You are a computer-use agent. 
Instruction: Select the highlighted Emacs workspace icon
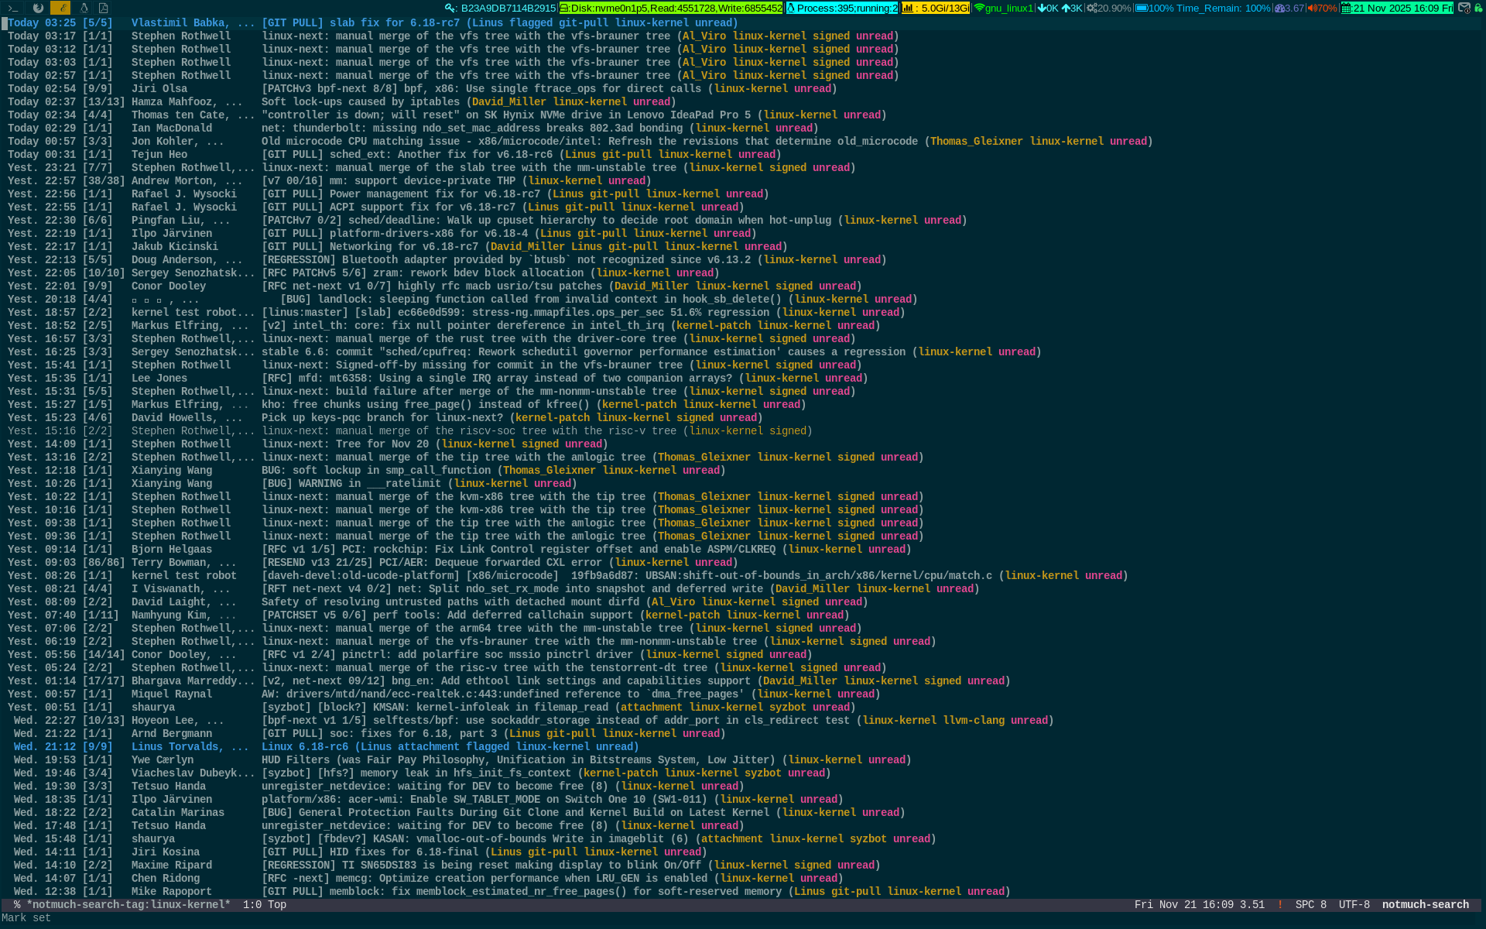(x=60, y=8)
